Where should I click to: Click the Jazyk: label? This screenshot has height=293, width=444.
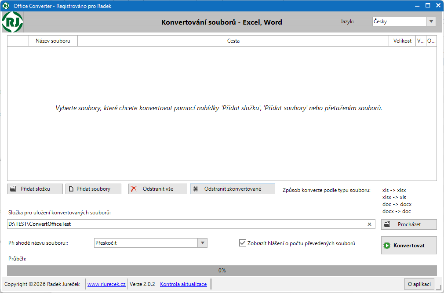[347, 22]
